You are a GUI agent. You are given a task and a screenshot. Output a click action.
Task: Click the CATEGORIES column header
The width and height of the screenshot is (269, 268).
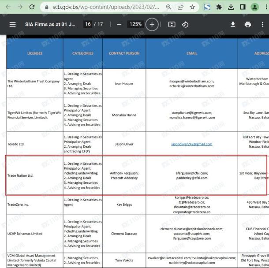pyautogui.click(x=83, y=53)
